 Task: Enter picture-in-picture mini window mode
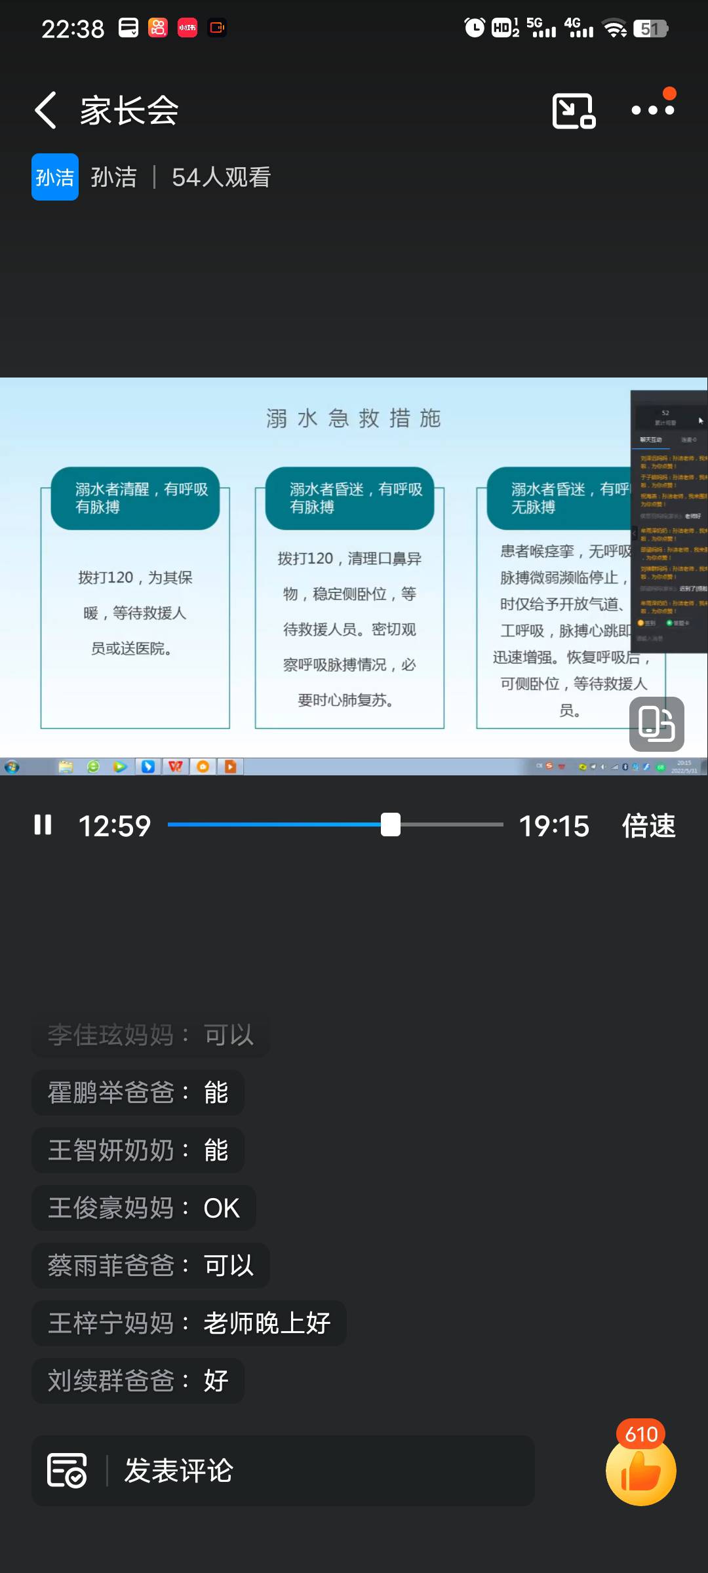[x=574, y=111]
